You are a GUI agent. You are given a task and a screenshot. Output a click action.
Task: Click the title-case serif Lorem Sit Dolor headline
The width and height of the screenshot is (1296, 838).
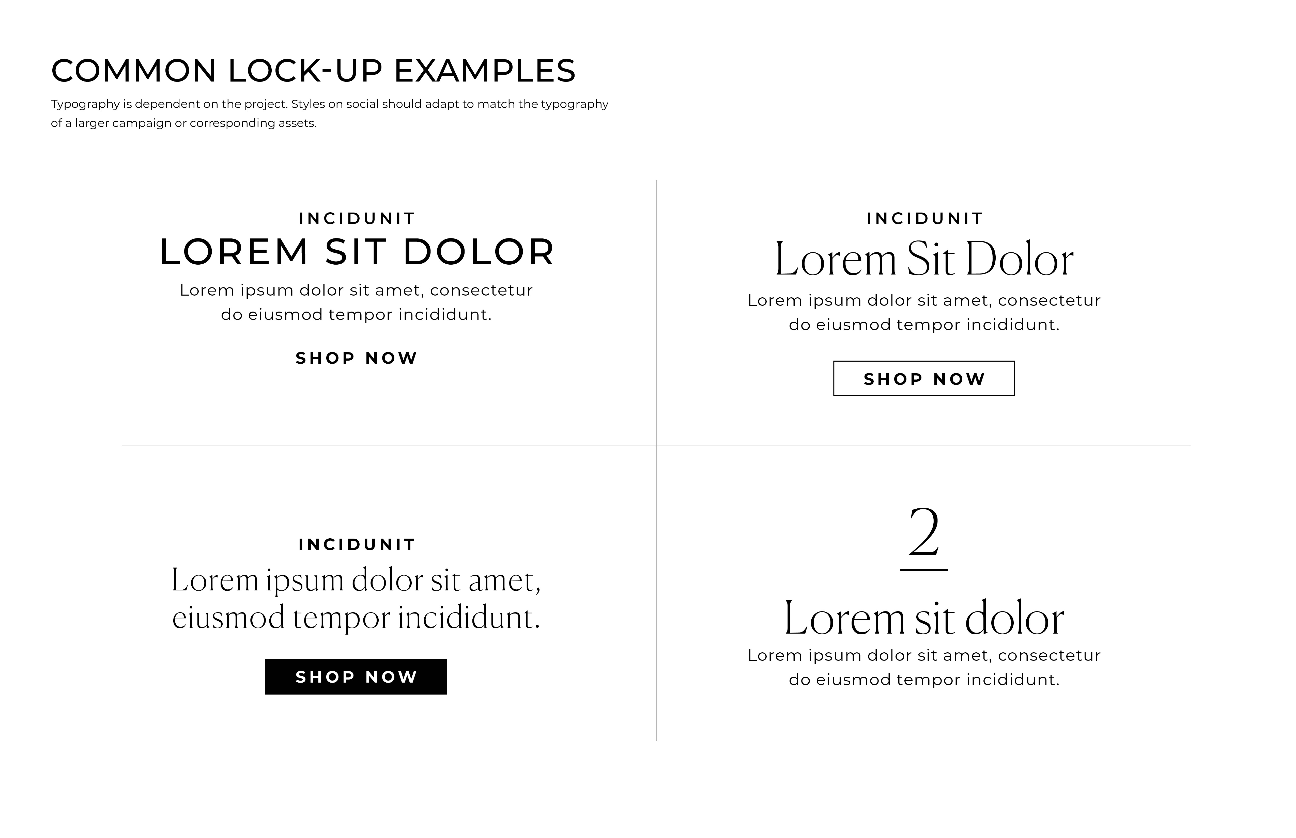tap(924, 260)
